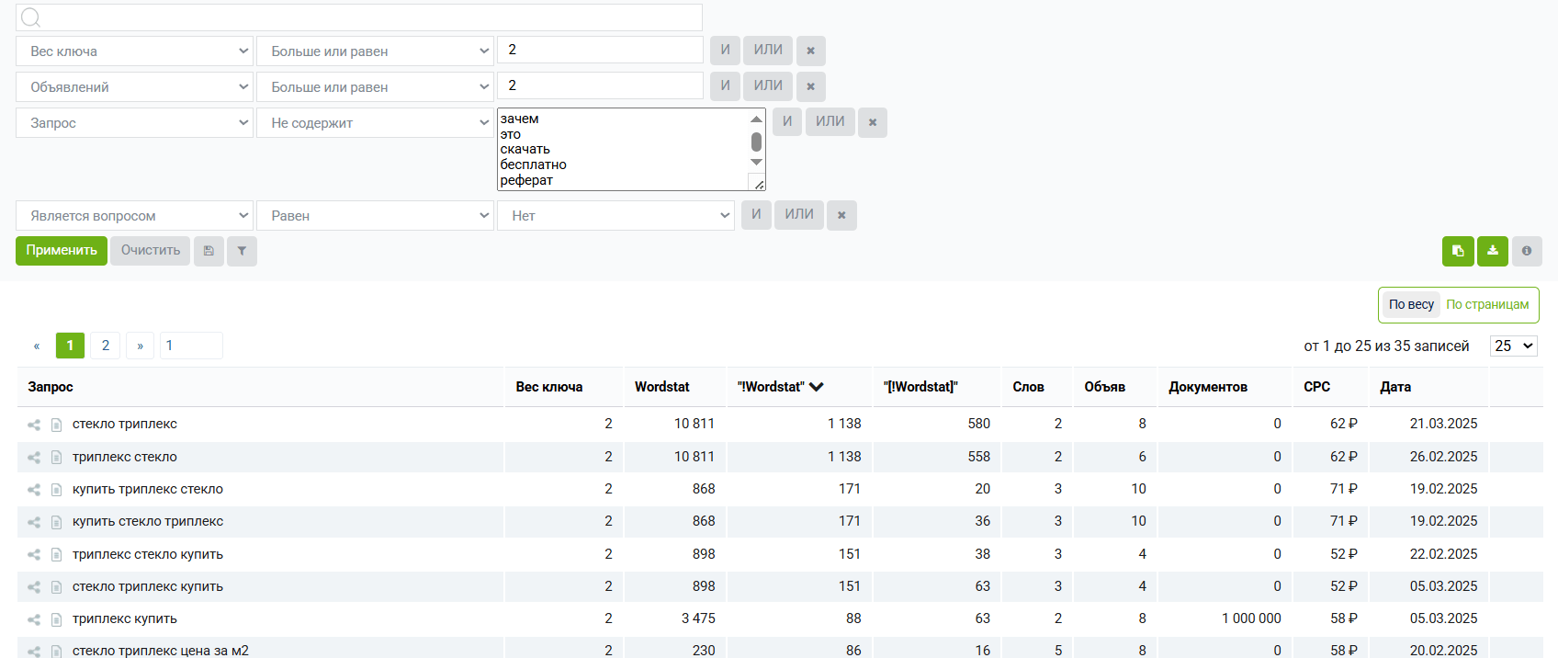The height and width of the screenshot is (658, 1558).
Task: Go to previous page with « arrow
Action: coord(37,346)
